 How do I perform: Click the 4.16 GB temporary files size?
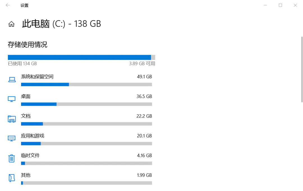coord(144,155)
